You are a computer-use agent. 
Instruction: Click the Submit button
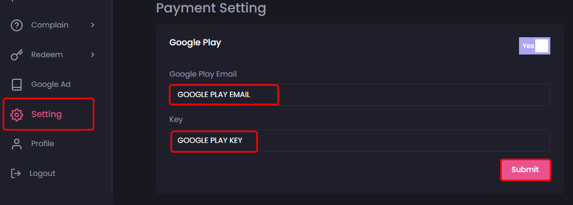(525, 169)
